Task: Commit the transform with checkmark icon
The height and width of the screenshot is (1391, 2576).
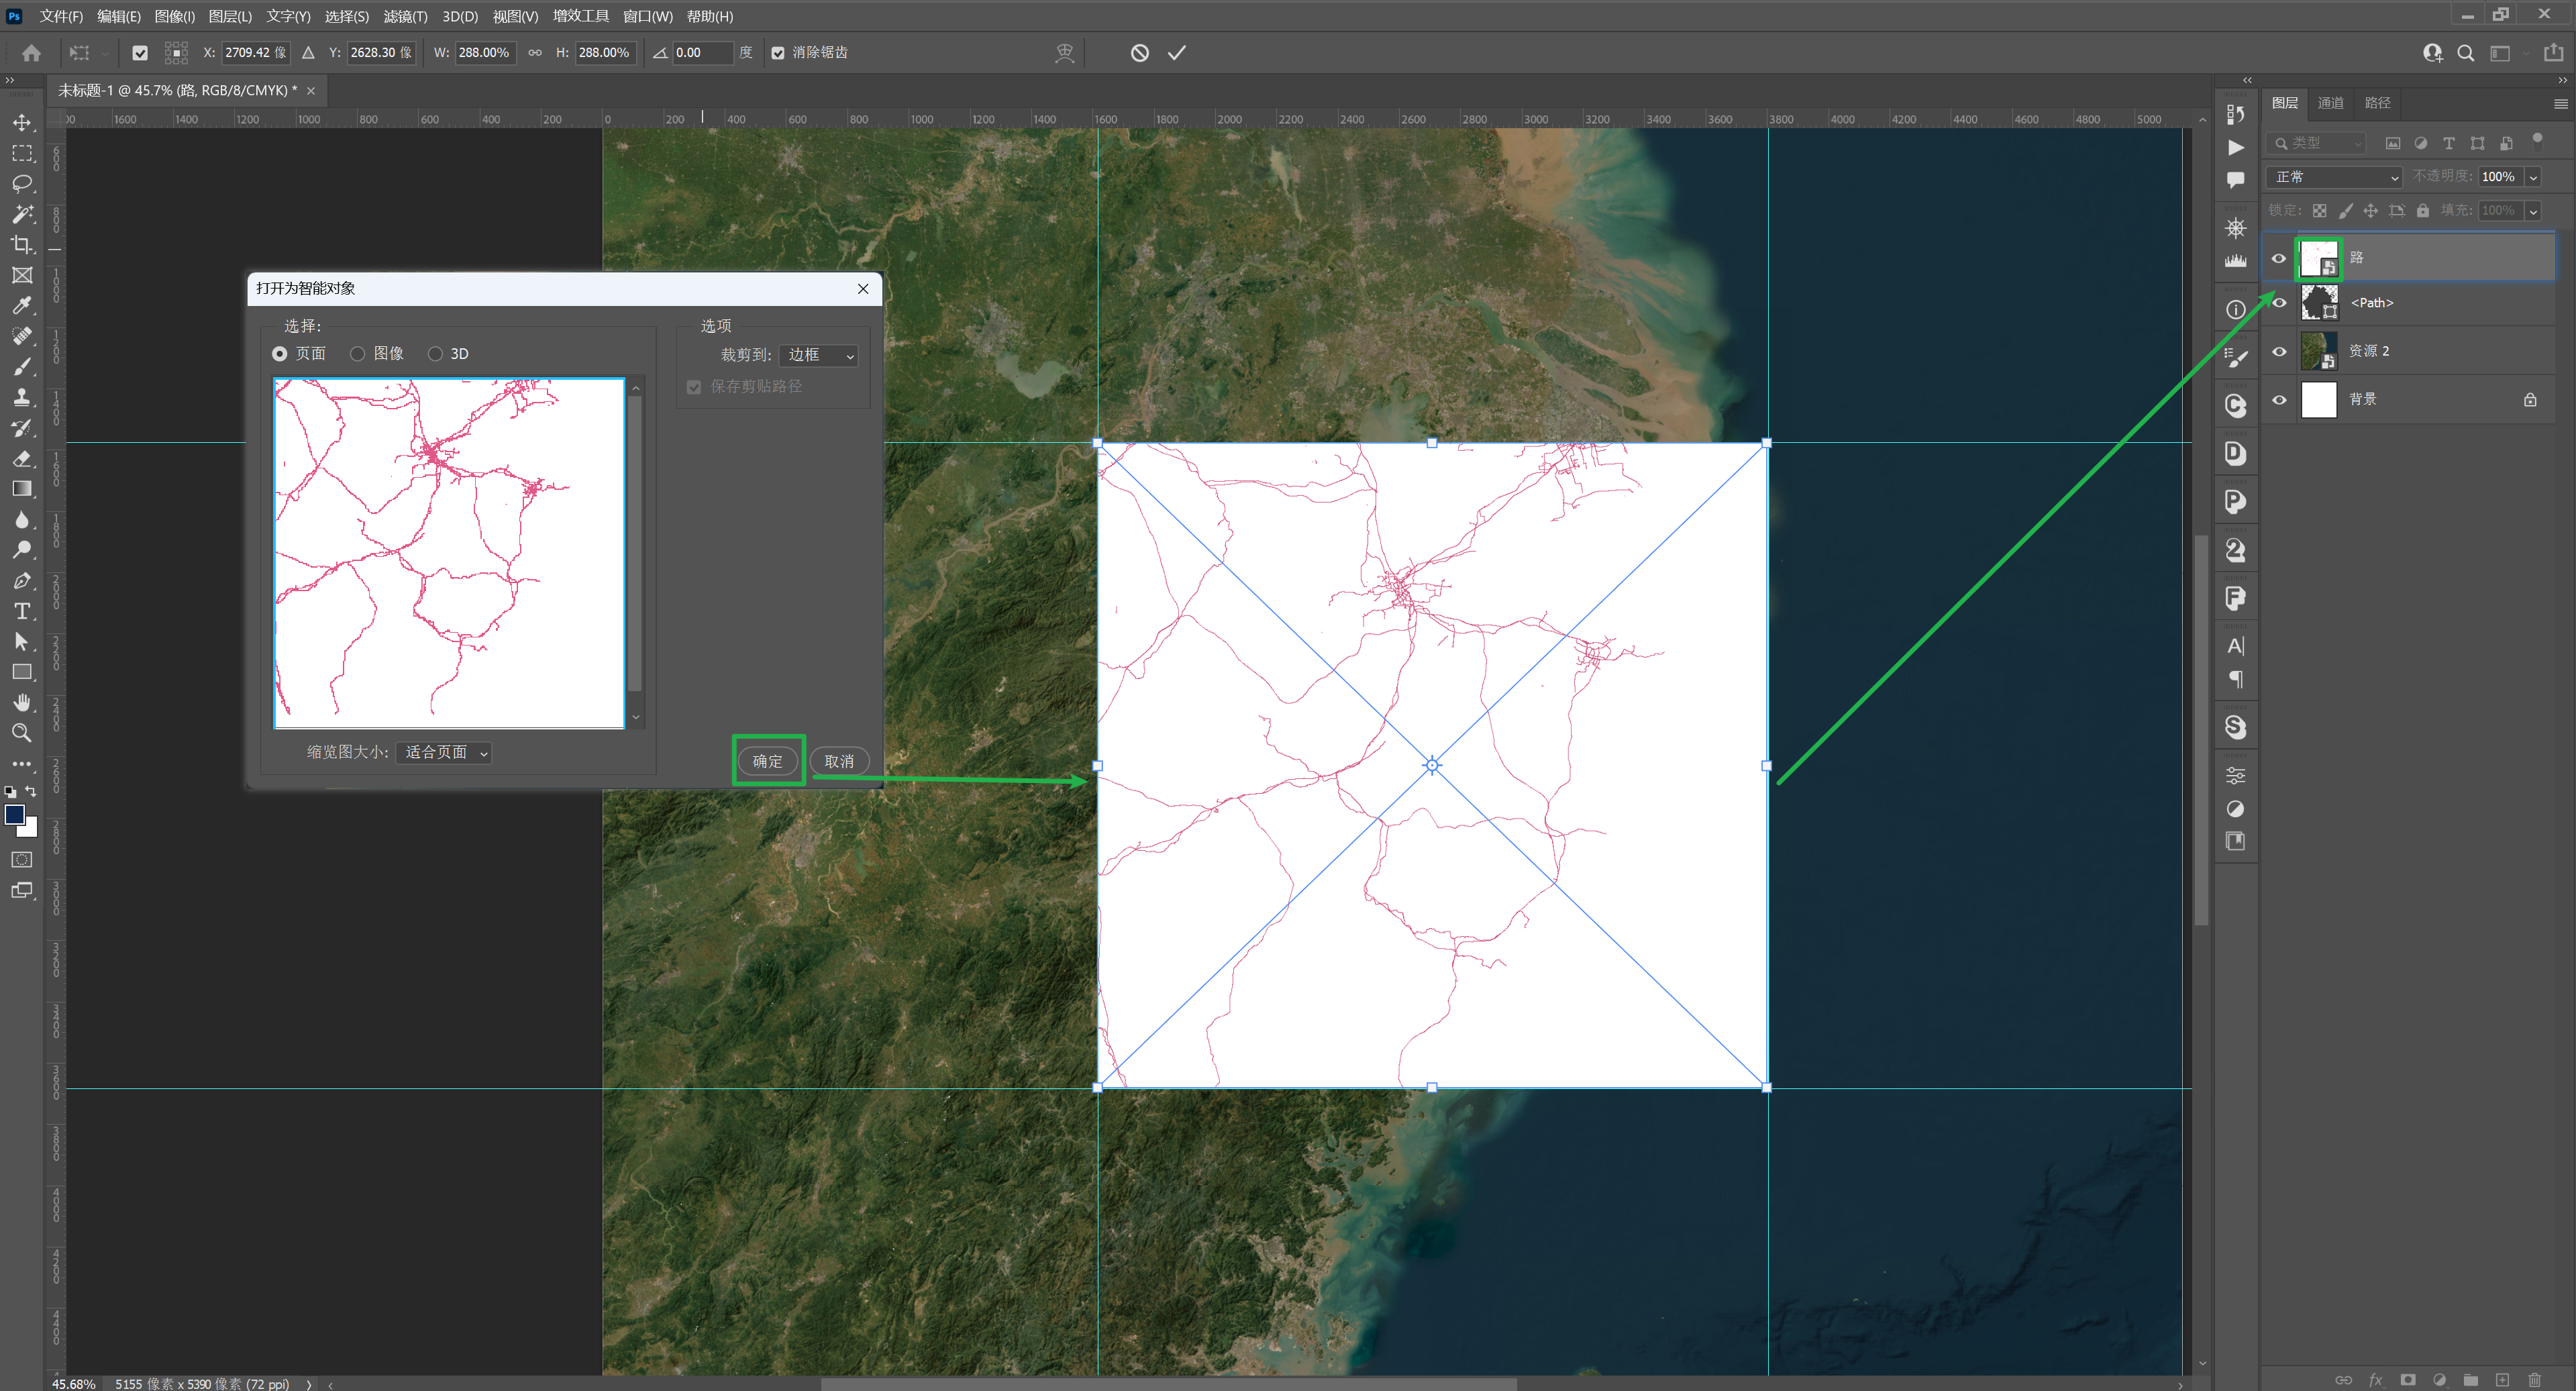Action: [x=1176, y=53]
